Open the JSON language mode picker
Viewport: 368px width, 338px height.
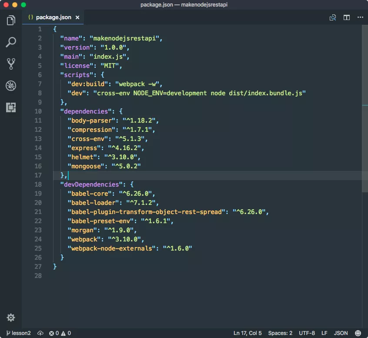click(341, 333)
